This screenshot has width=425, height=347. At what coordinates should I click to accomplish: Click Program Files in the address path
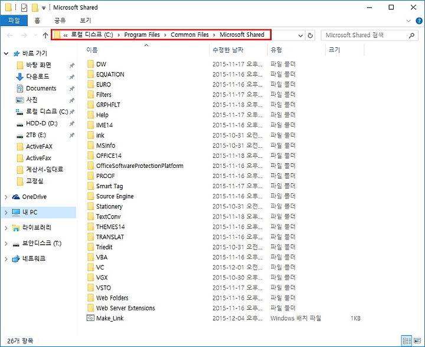click(x=142, y=35)
